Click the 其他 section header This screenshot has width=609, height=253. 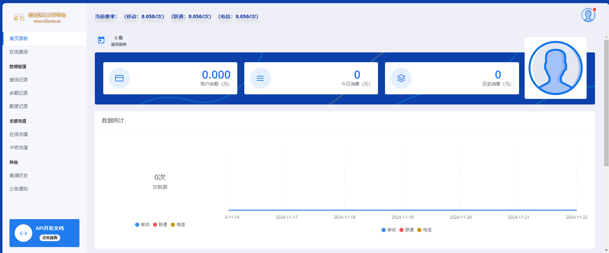click(14, 162)
